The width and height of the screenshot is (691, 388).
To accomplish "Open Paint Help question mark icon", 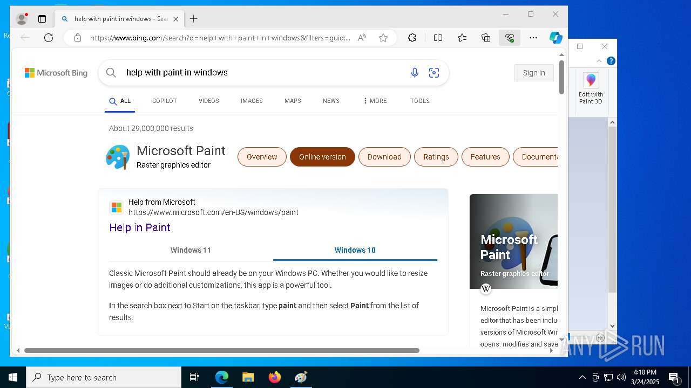I will (611, 61).
